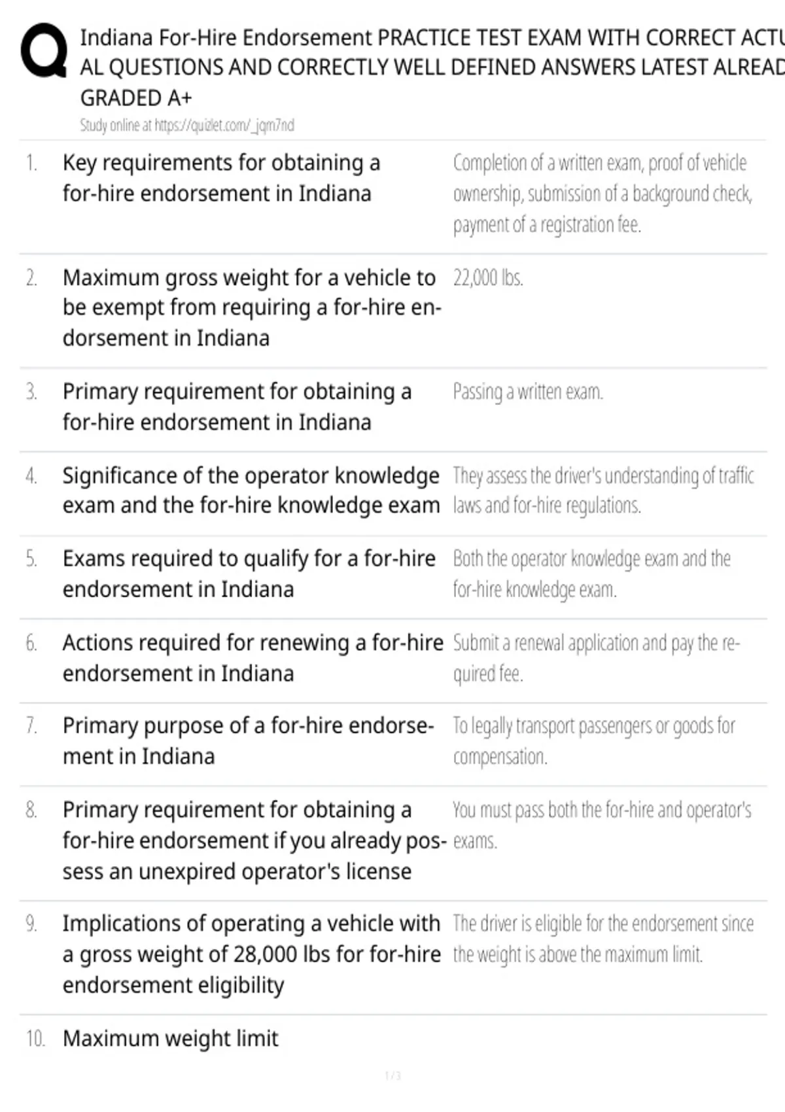Select term 7 primary purpose question
The height and width of the screenshot is (1112, 785).
[x=248, y=741]
